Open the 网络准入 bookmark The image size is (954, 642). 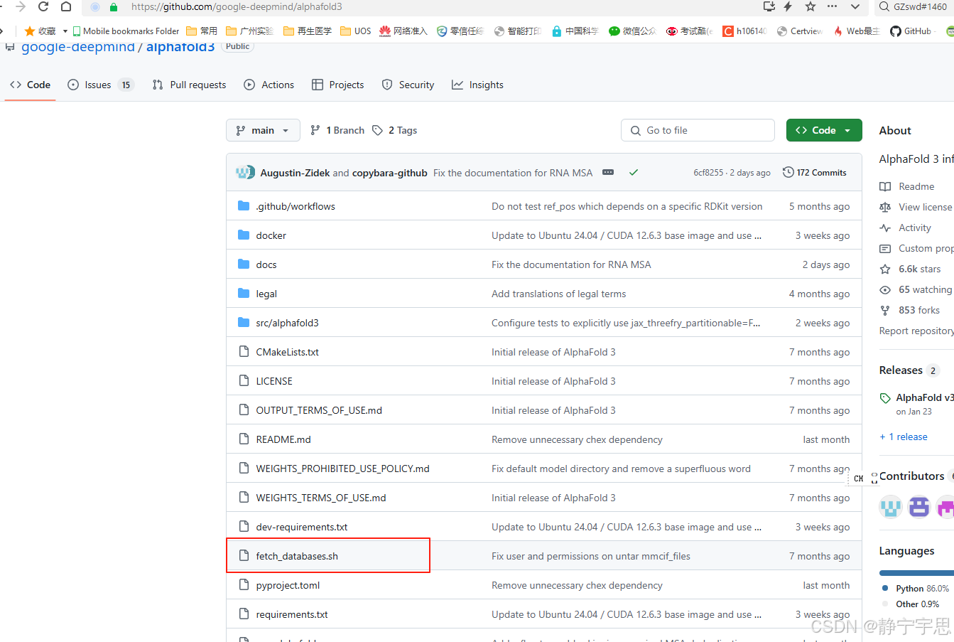403,31
